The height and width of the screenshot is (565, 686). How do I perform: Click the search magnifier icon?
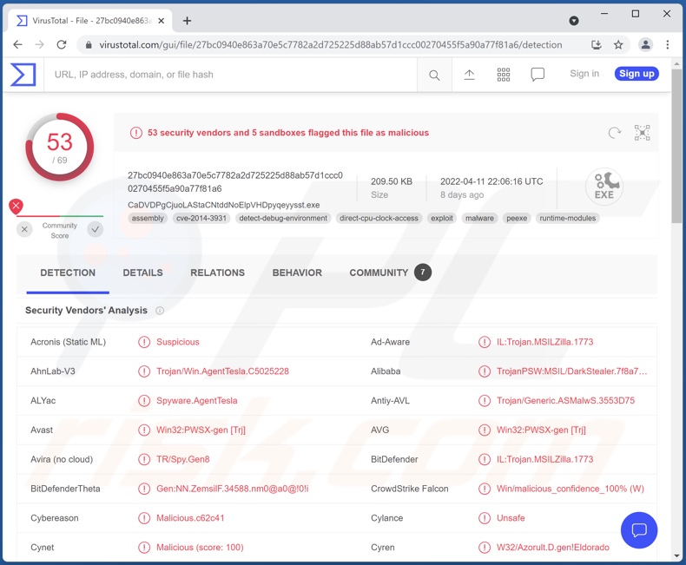(434, 76)
